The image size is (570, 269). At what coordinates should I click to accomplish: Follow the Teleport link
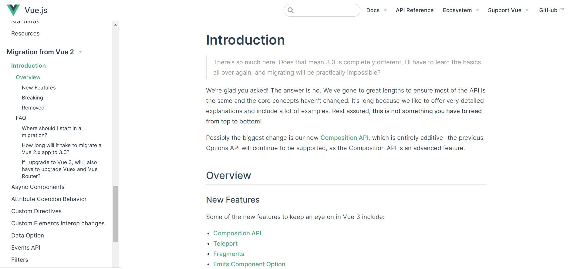click(x=225, y=243)
